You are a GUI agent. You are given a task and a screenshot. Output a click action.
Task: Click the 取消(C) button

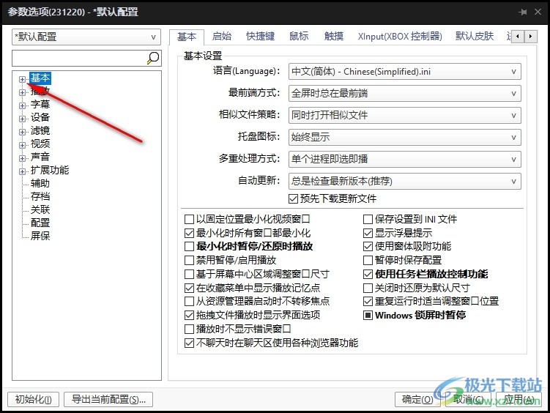[468, 399]
